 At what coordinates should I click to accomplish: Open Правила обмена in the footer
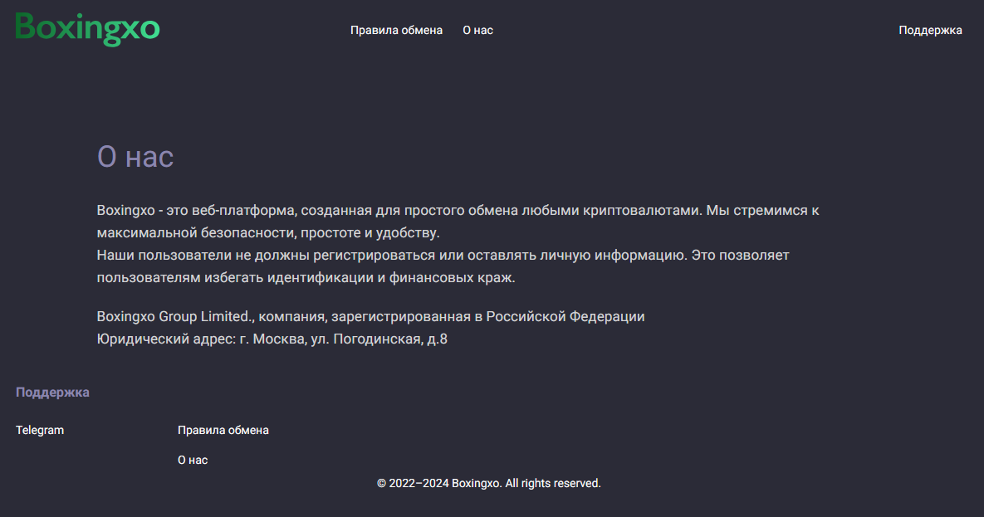tap(223, 431)
